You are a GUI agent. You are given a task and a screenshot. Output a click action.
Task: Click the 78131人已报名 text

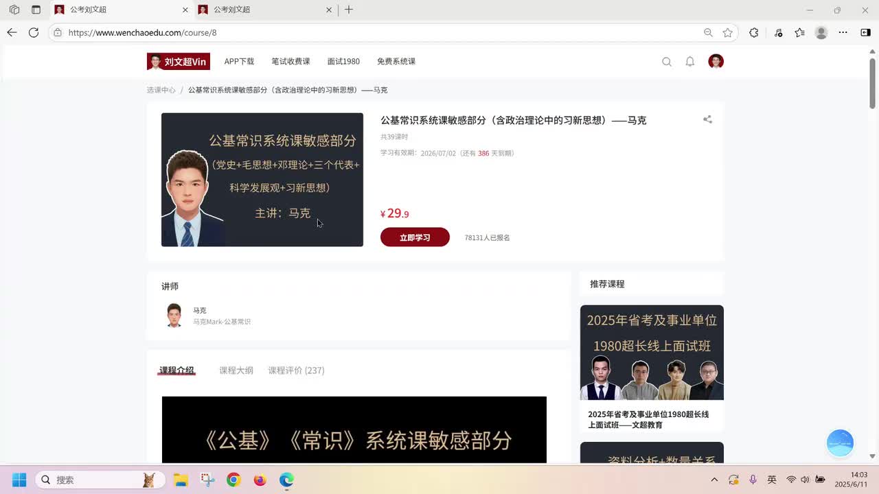[487, 237]
